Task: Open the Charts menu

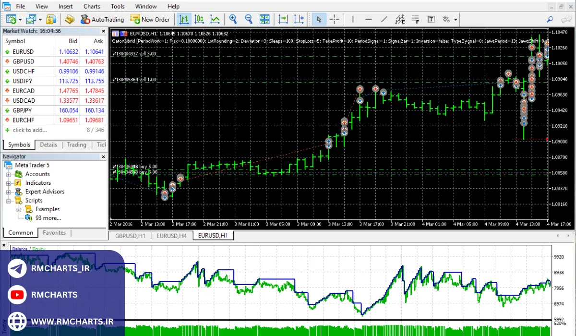Action: pos(92,6)
